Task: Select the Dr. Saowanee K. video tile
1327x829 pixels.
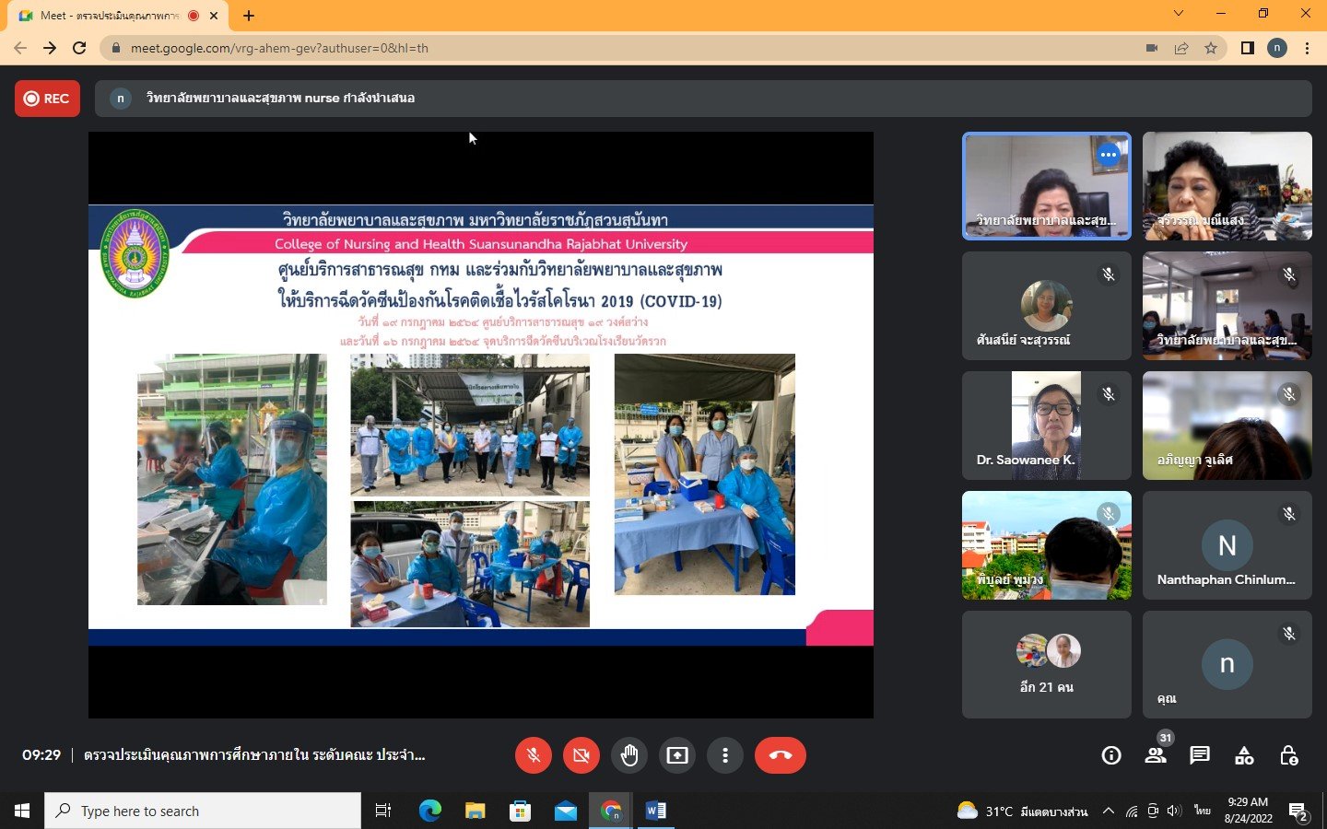Action: coord(1046,426)
